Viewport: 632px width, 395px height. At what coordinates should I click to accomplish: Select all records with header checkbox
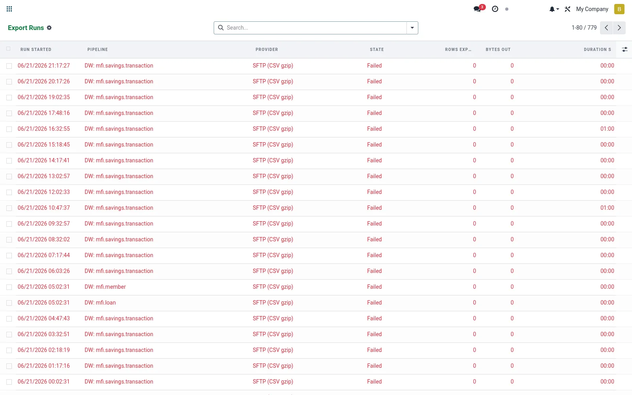[8, 49]
